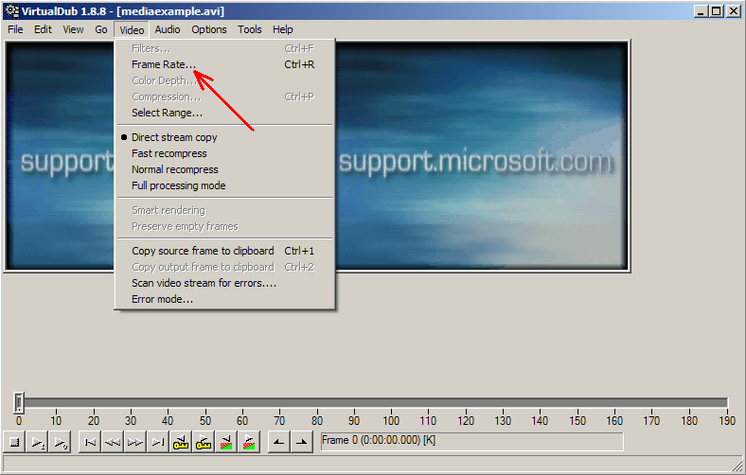Scan forward for next scene change
Image resolution: width=746 pixels, height=475 pixels.
click(249, 442)
